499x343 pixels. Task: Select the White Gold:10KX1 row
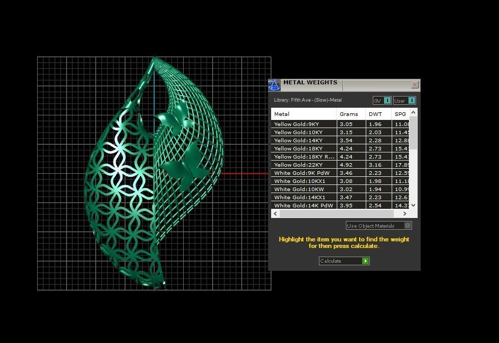[340, 181]
